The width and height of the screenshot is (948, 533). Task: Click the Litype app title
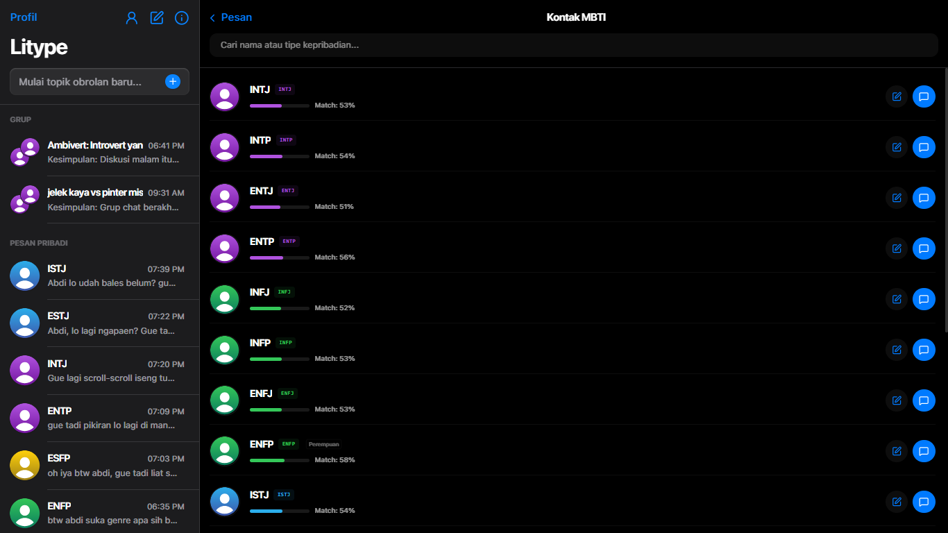(39, 47)
